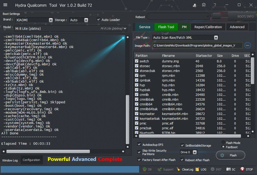Viewport: 257px width, 175px height.
Task: Clear the log with ClearLog
Action: (185, 169)
